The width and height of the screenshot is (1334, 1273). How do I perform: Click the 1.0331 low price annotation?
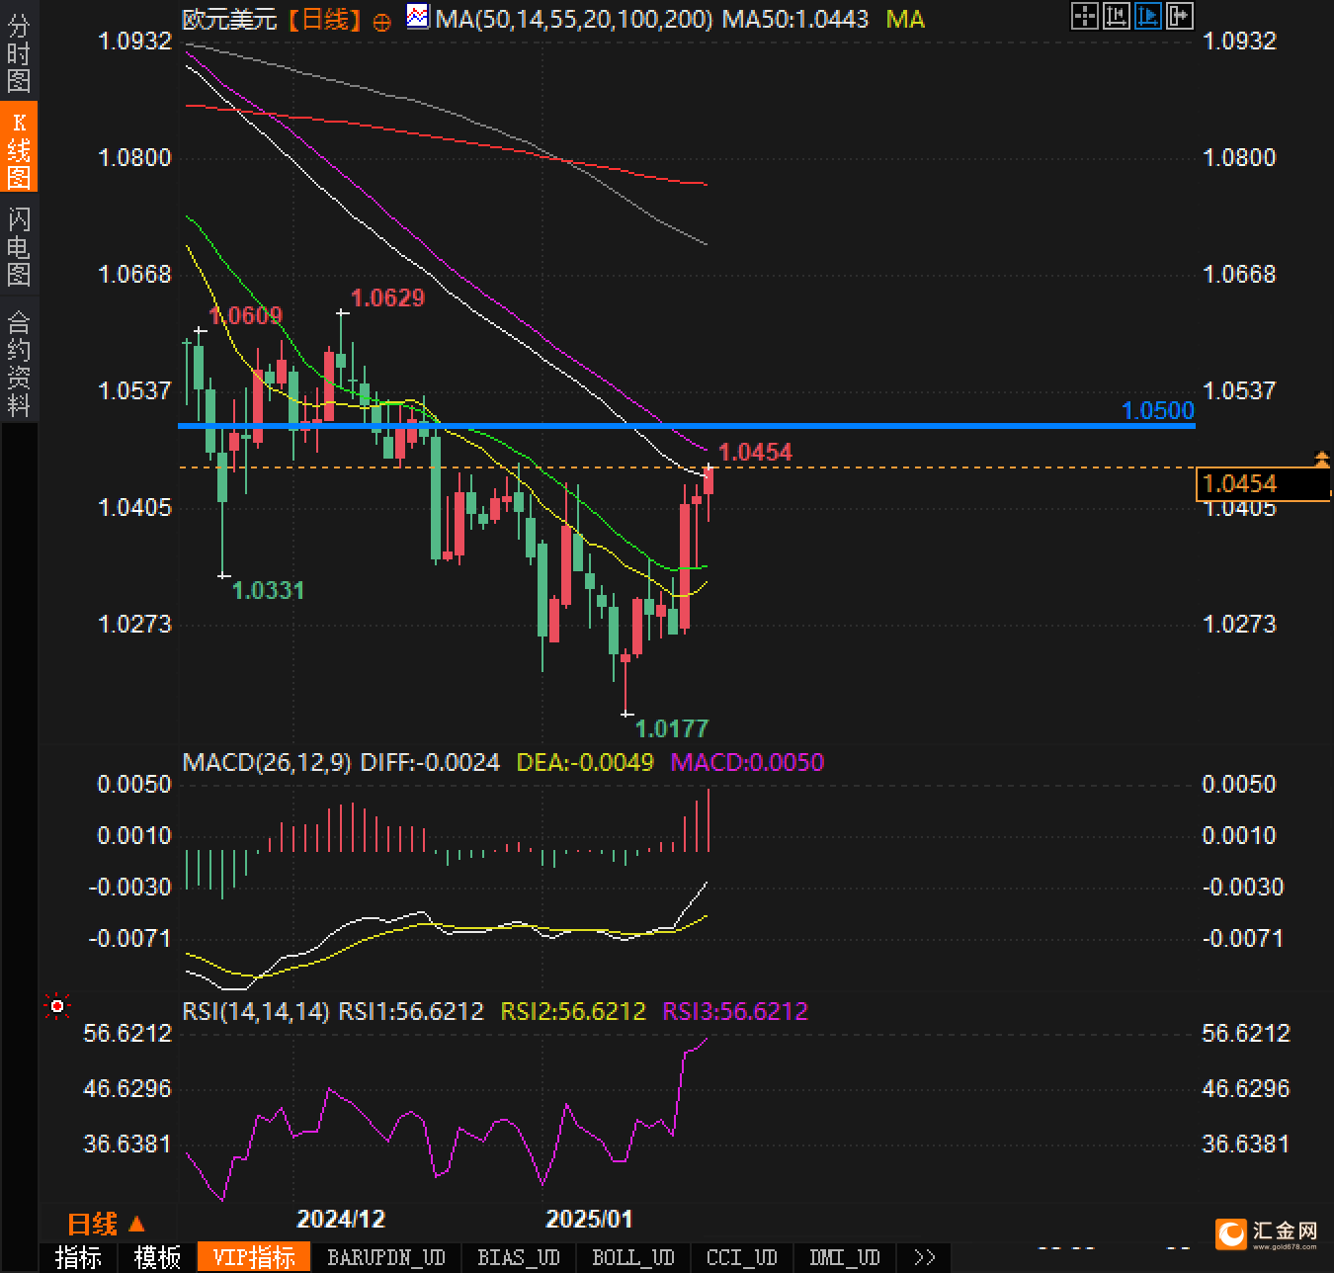click(268, 590)
